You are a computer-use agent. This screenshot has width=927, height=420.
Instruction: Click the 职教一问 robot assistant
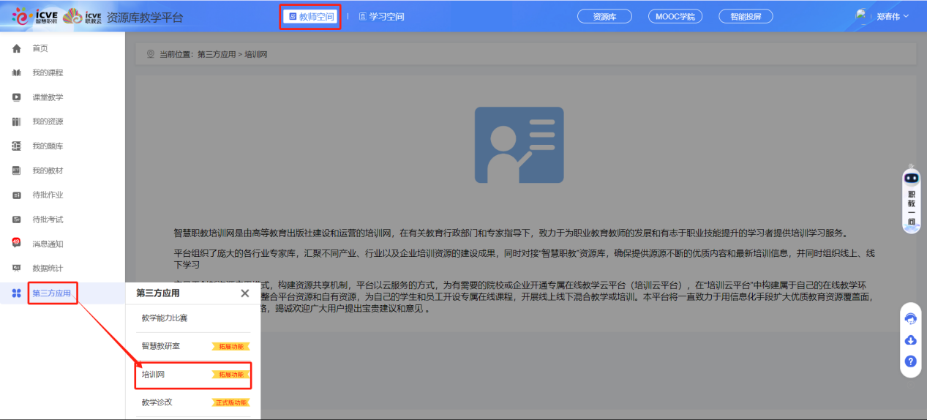click(x=911, y=200)
